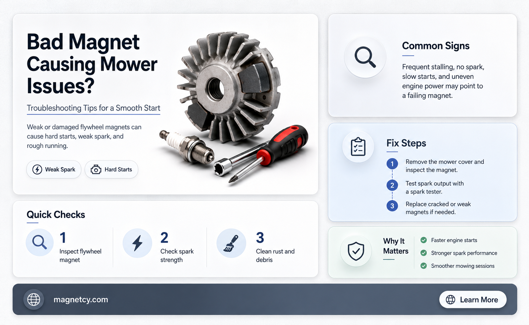Click the large number 3 in Quick Checks
This screenshot has height=325, width=529.
(260, 237)
